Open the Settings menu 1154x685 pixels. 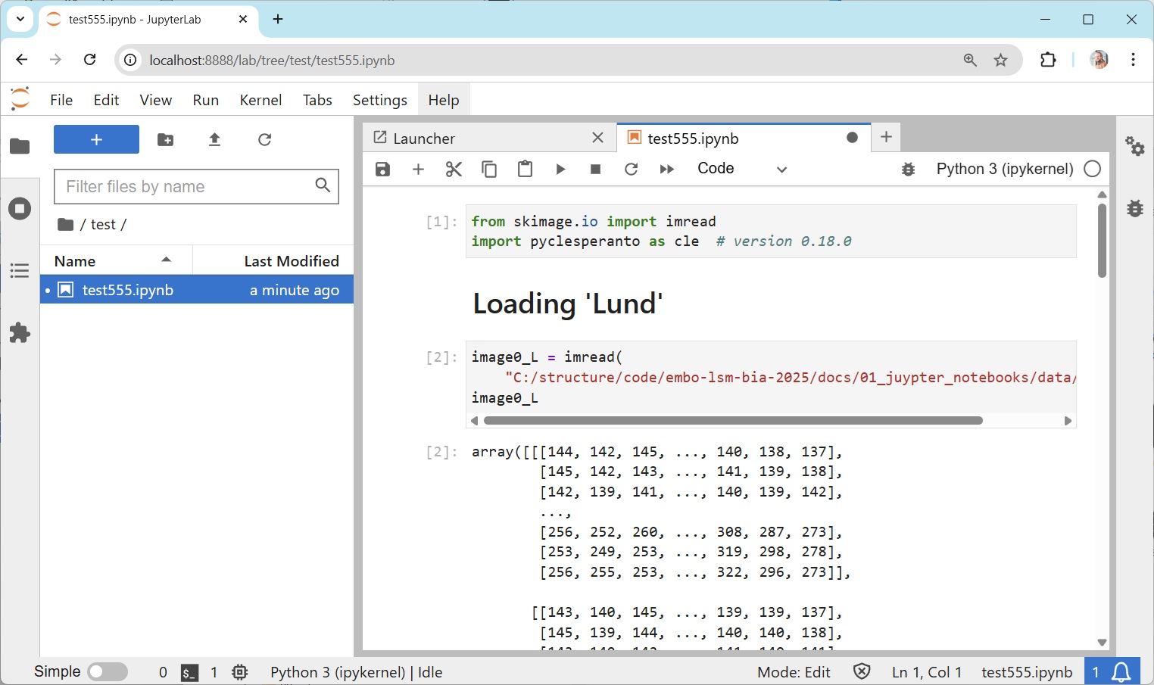coord(379,100)
